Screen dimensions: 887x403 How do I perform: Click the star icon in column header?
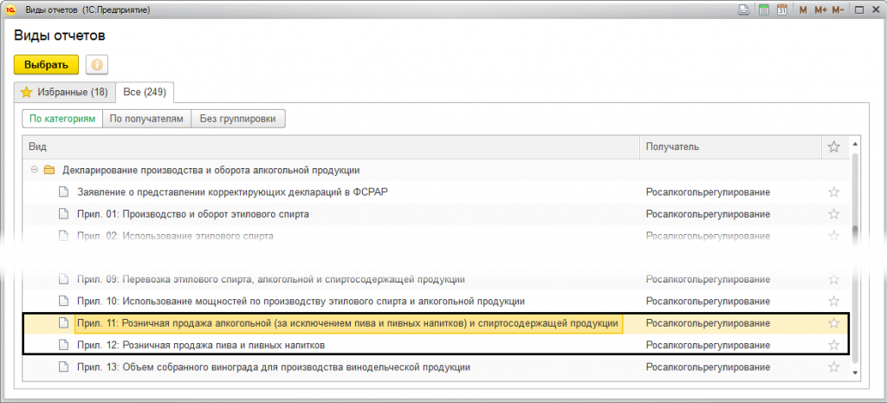[834, 146]
